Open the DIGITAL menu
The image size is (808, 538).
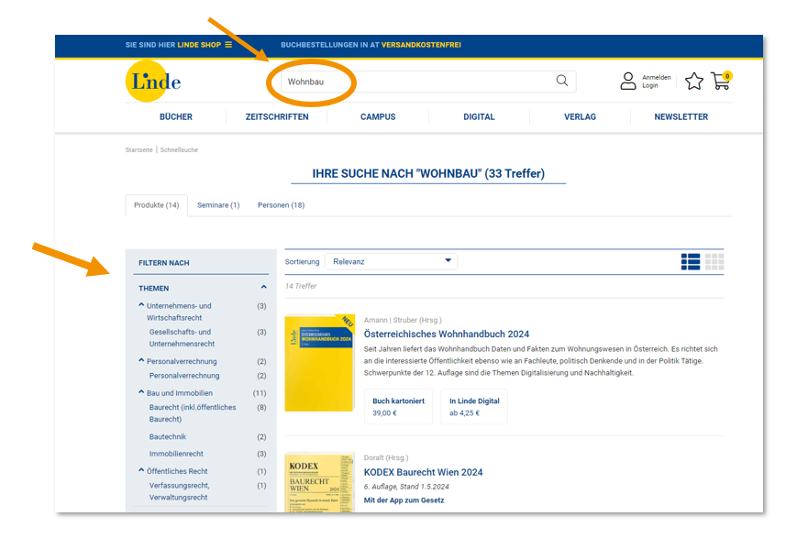(x=479, y=117)
